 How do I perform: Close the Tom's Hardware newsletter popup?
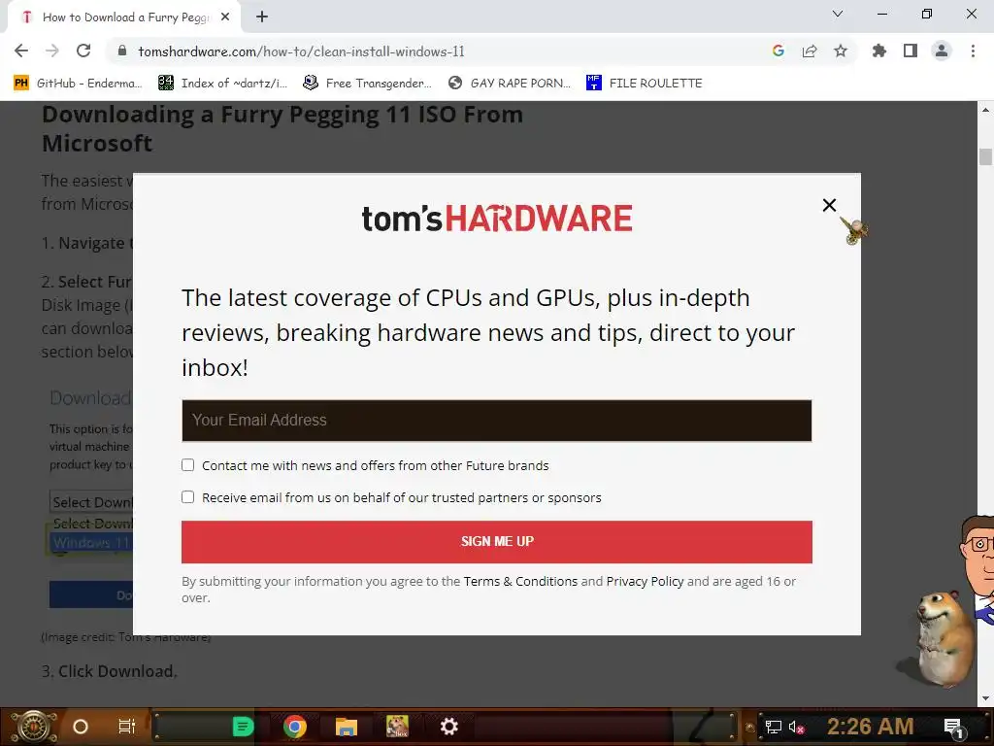[x=829, y=205]
